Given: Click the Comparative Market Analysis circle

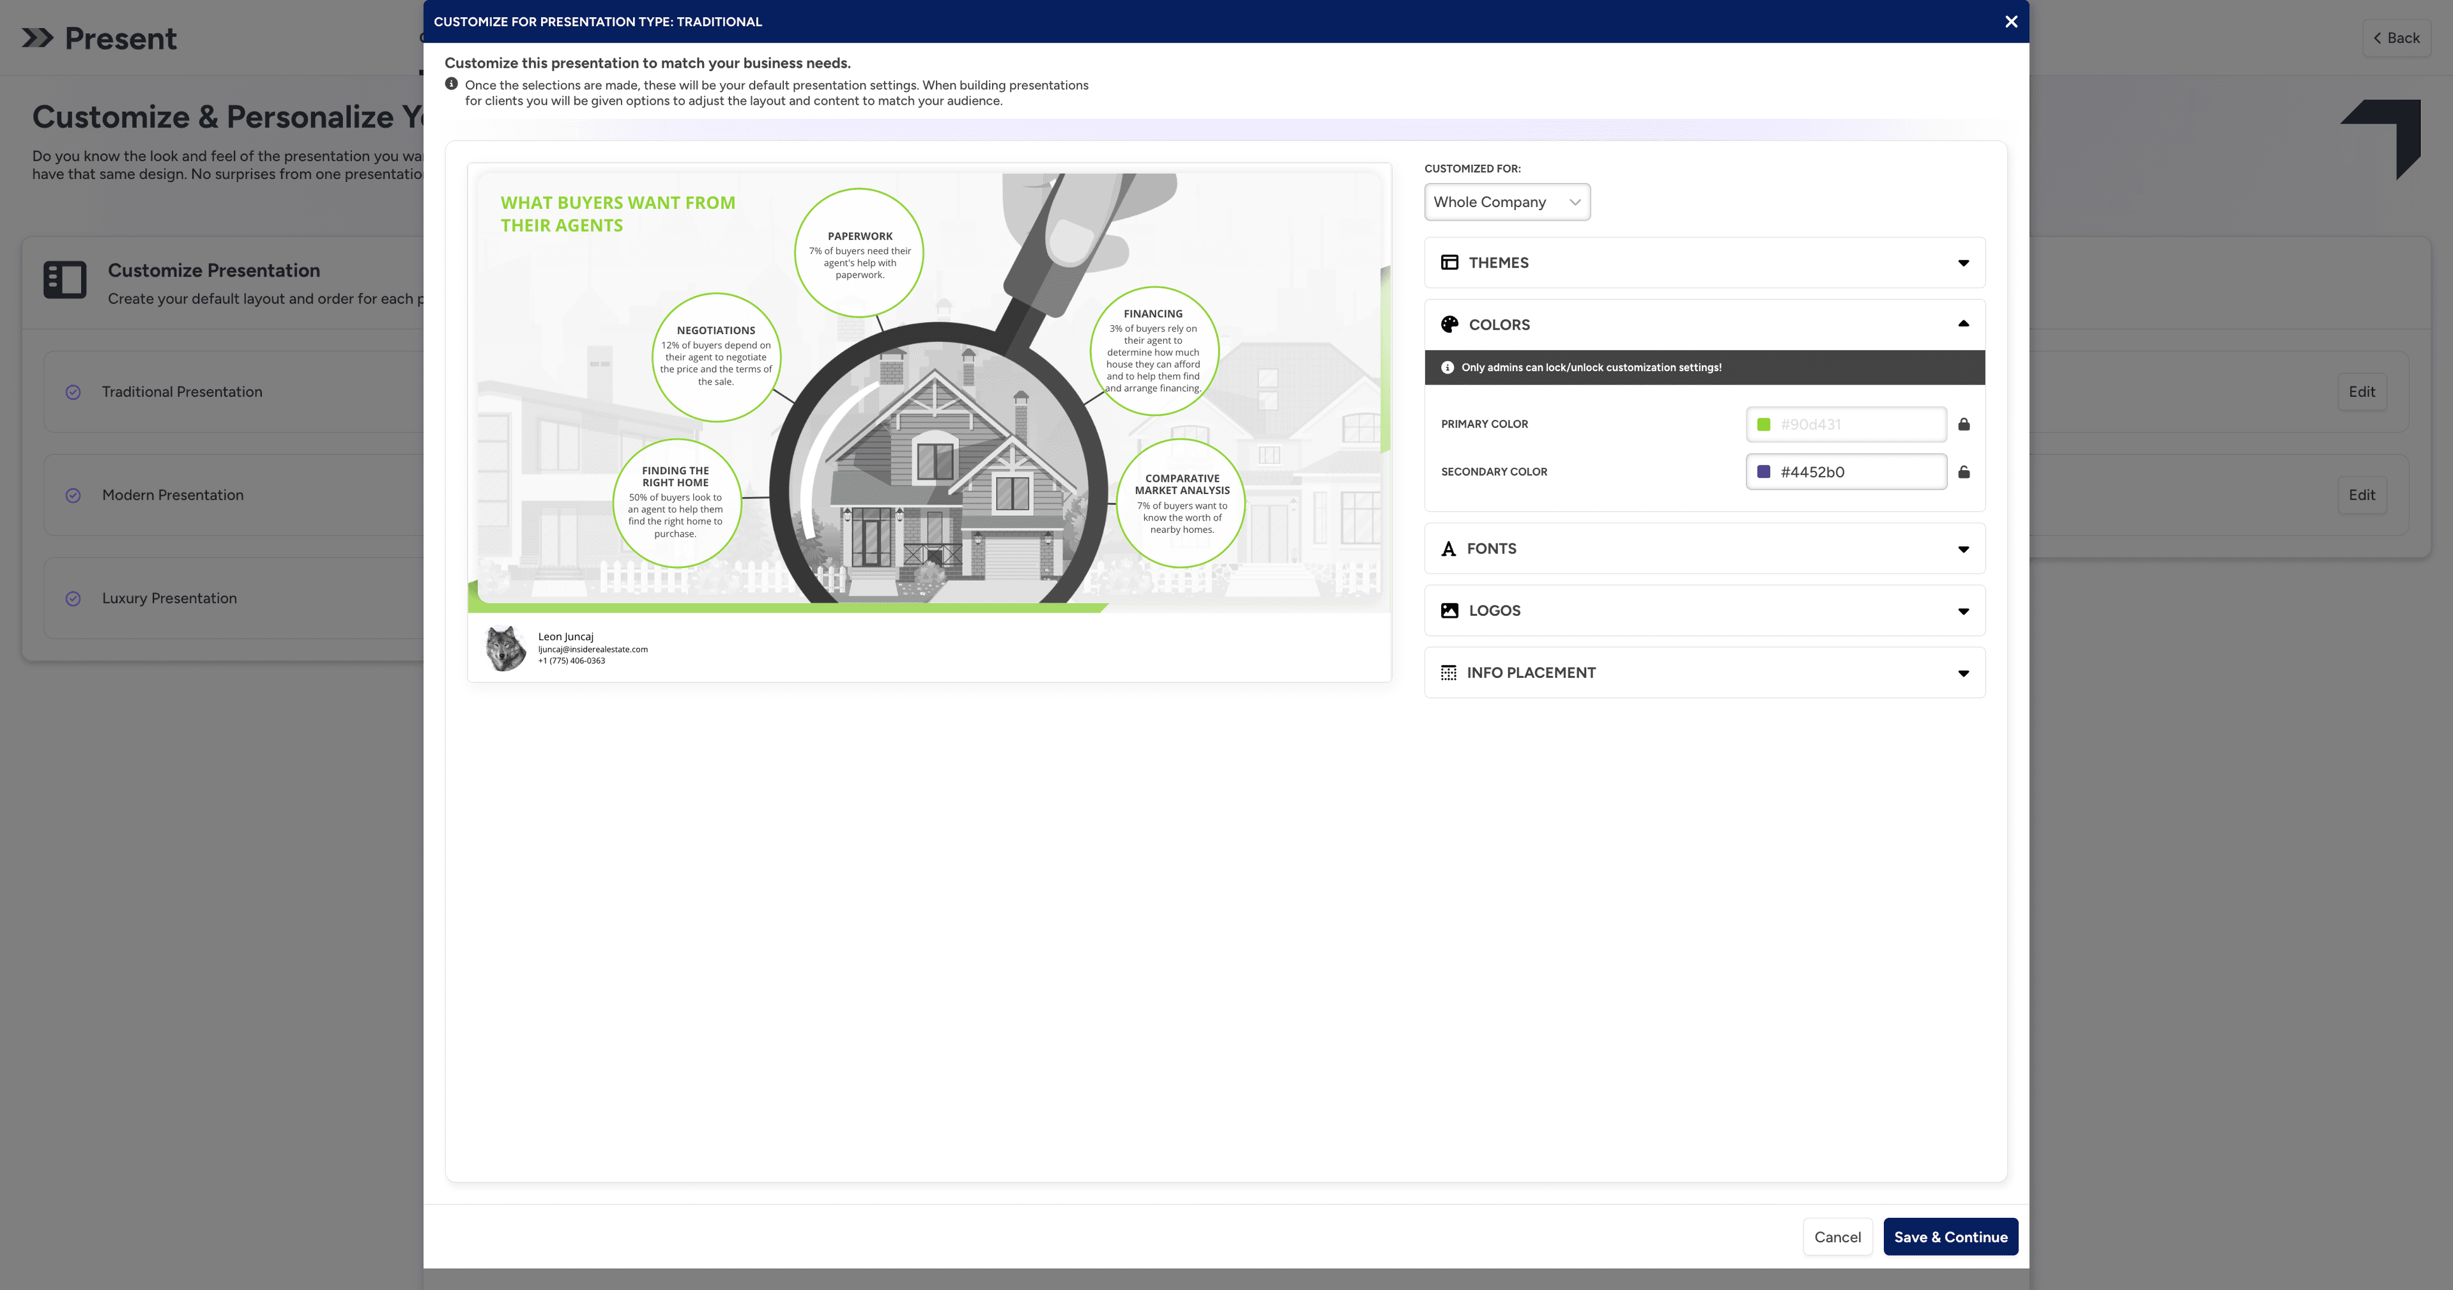Looking at the screenshot, I should (x=1181, y=502).
